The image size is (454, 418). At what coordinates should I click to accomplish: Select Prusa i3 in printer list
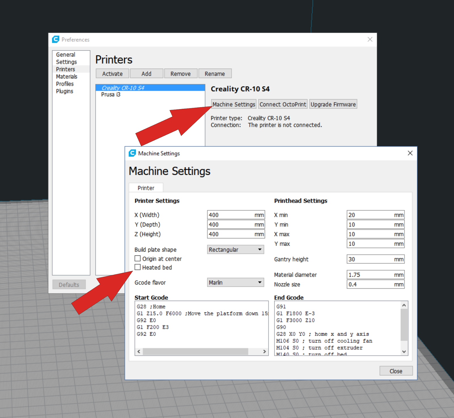pos(150,94)
